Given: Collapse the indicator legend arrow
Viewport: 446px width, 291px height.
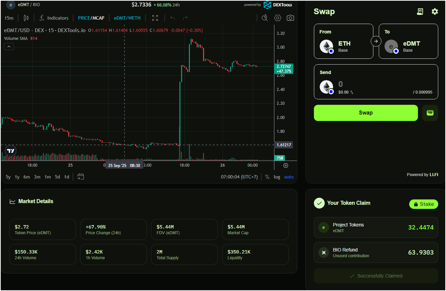Looking at the screenshot, I should (9, 46).
